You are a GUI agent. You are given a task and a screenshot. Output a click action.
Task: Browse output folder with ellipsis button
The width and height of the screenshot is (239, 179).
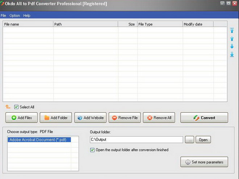tap(189, 140)
